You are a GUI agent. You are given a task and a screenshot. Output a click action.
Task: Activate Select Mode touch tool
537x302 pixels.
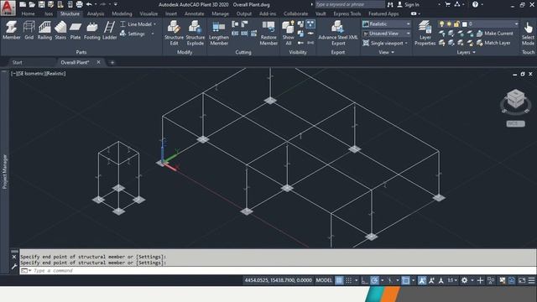point(528,33)
